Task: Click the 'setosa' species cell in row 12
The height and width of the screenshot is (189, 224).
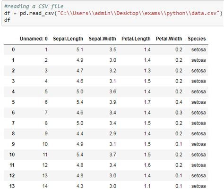Action: 198,176
